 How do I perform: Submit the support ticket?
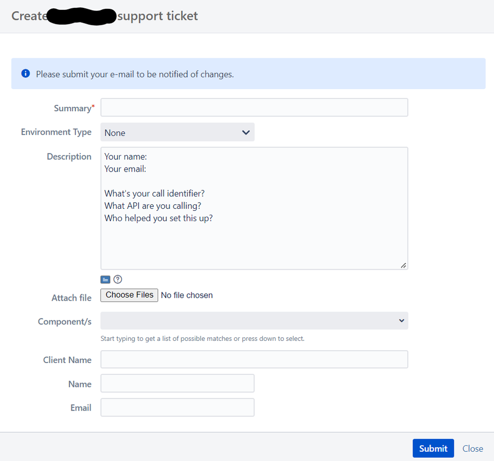coord(433,448)
